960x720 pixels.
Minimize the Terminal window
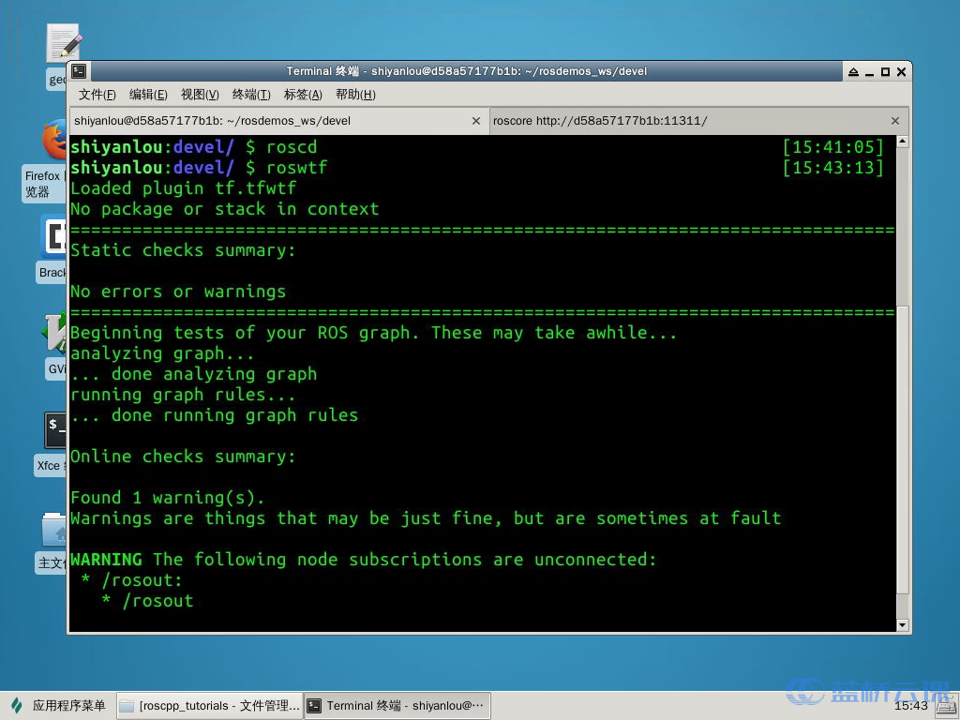tap(869, 71)
